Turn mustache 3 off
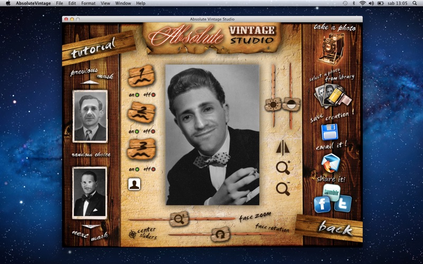Viewport: 423px width, 264px height. point(153,169)
